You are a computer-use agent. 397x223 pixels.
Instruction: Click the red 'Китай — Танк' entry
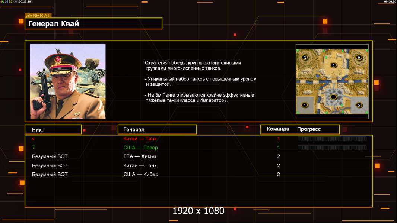click(140, 139)
